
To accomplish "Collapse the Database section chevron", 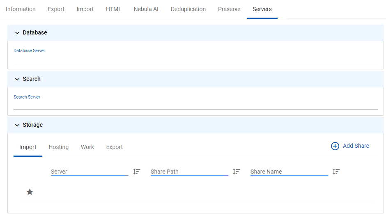I will pos(17,33).
